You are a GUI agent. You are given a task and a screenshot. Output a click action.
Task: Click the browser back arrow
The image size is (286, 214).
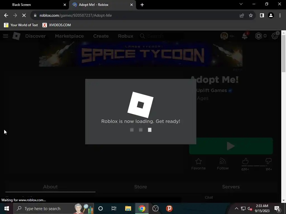click(6, 16)
